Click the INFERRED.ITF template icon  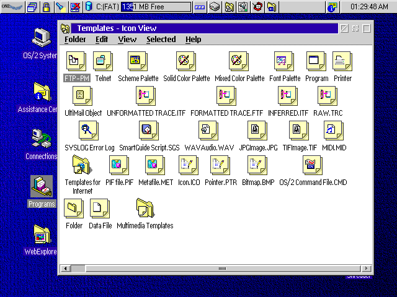point(288,96)
